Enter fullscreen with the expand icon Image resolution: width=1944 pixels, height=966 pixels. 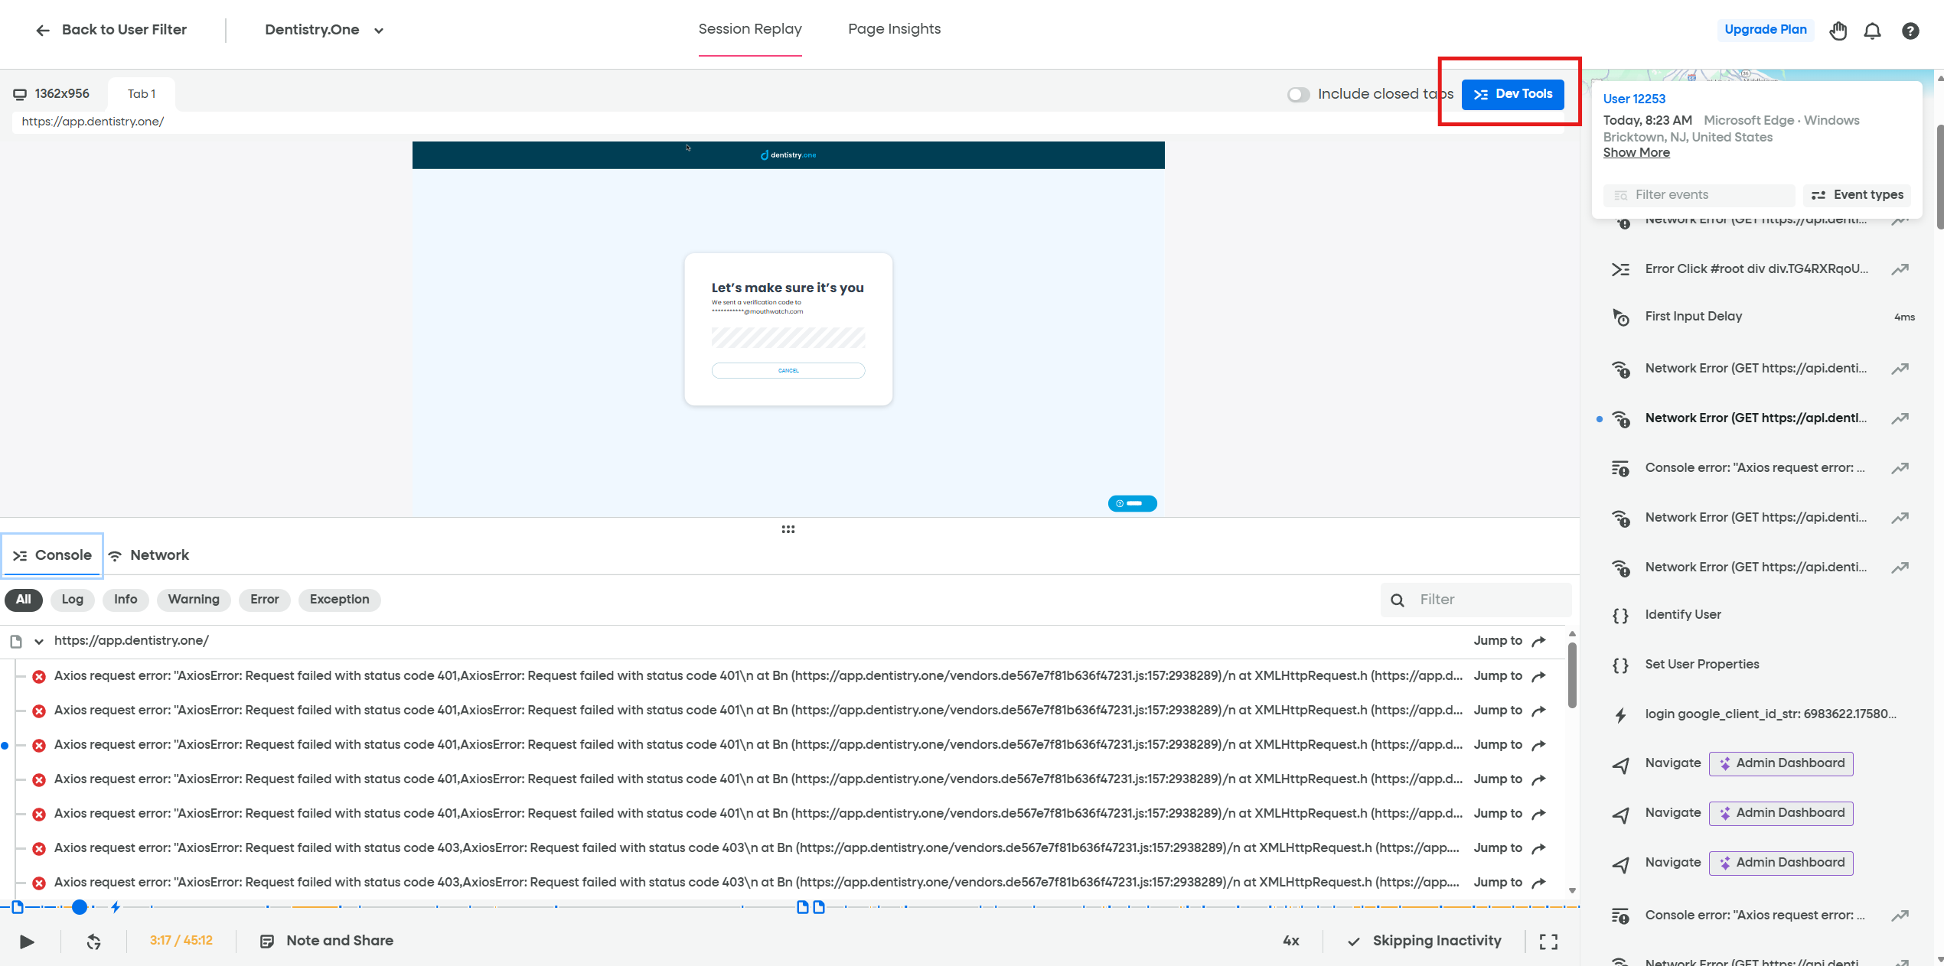(x=1548, y=942)
